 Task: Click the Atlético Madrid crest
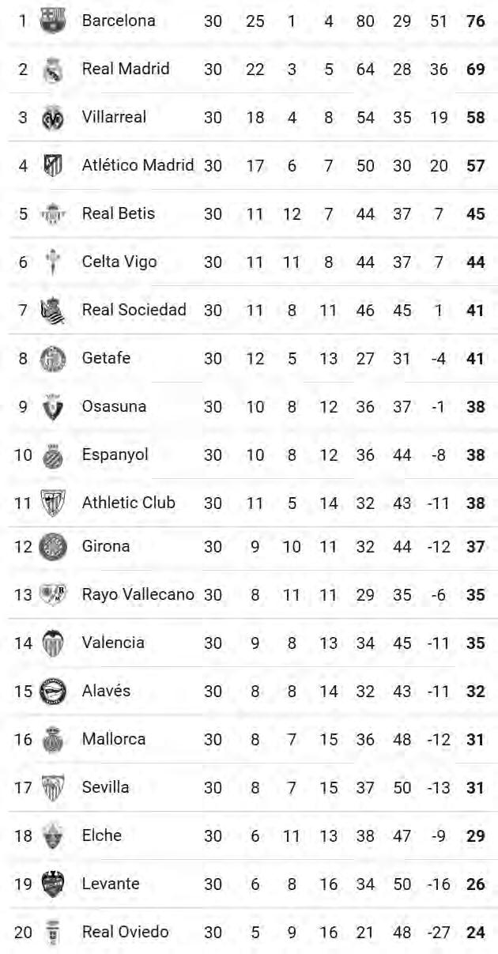point(53,166)
